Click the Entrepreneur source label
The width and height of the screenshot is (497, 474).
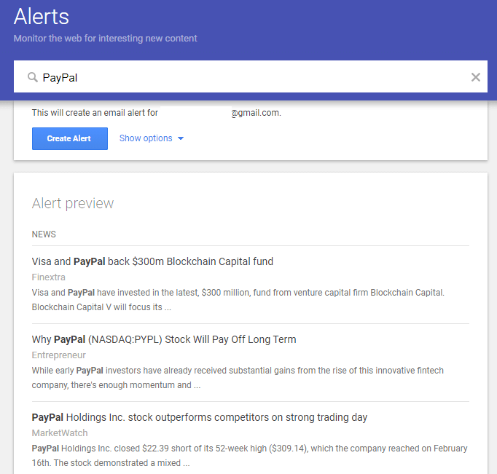click(x=58, y=355)
